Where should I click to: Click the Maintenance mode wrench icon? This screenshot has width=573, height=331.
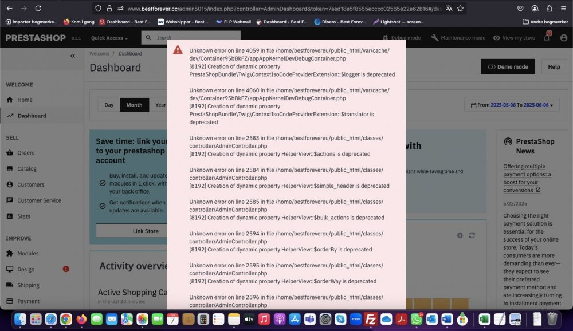point(434,38)
